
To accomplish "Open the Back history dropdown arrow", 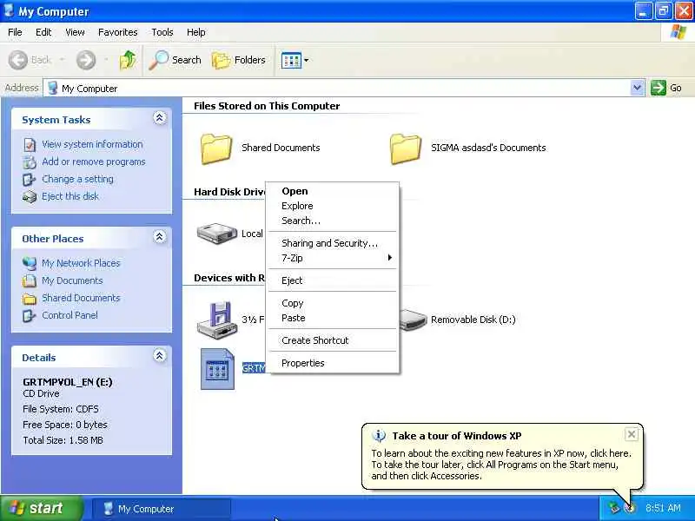I will point(62,59).
